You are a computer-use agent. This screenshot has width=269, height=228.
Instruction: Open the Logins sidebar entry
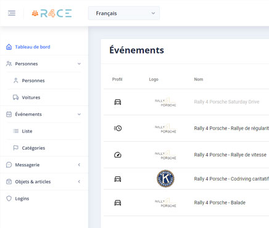click(x=22, y=198)
